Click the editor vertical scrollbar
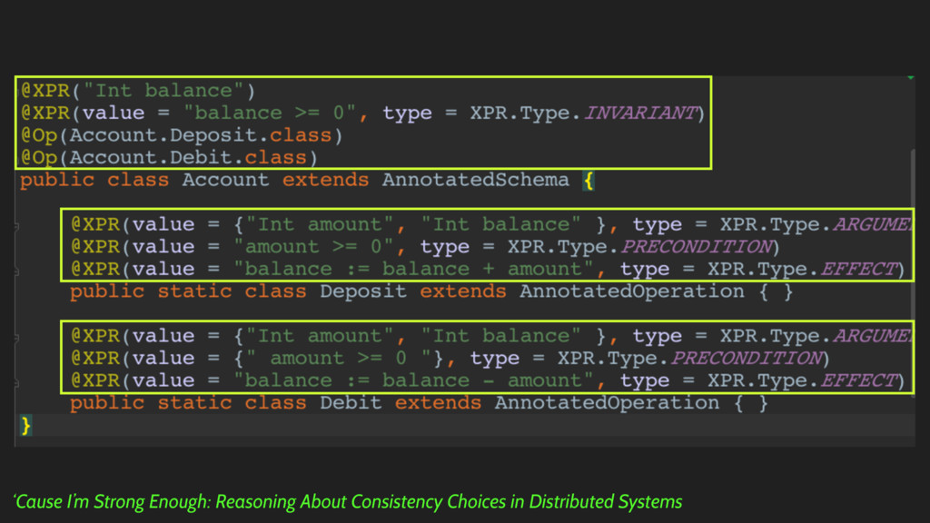The width and height of the screenshot is (930, 523). click(912, 272)
